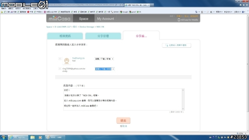Click the D-Link DWR-117 breadcrumb
This screenshot has height=140, width=249.
point(63,27)
